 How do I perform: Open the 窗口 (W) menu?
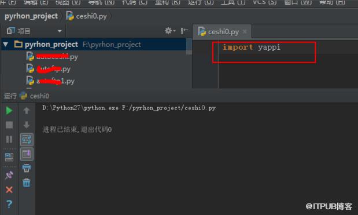point(298,2)
